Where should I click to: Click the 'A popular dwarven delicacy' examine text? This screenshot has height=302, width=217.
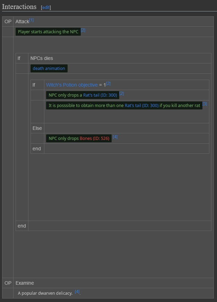(45, 293)
